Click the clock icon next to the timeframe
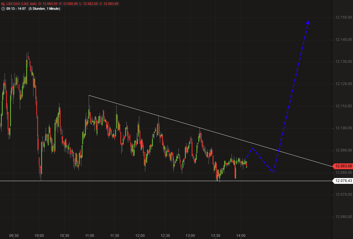Viewport: 353px width, 239px height. point(2,9)
